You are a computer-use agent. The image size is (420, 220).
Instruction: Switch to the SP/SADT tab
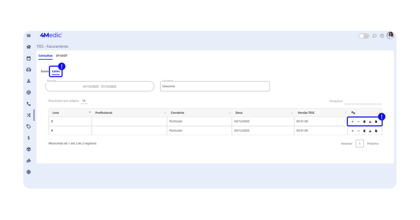[x=62, y=55]
